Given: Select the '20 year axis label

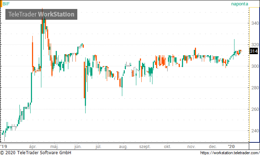Looking at the screenshot, I should pyautogui.click(x=231, y=147).
